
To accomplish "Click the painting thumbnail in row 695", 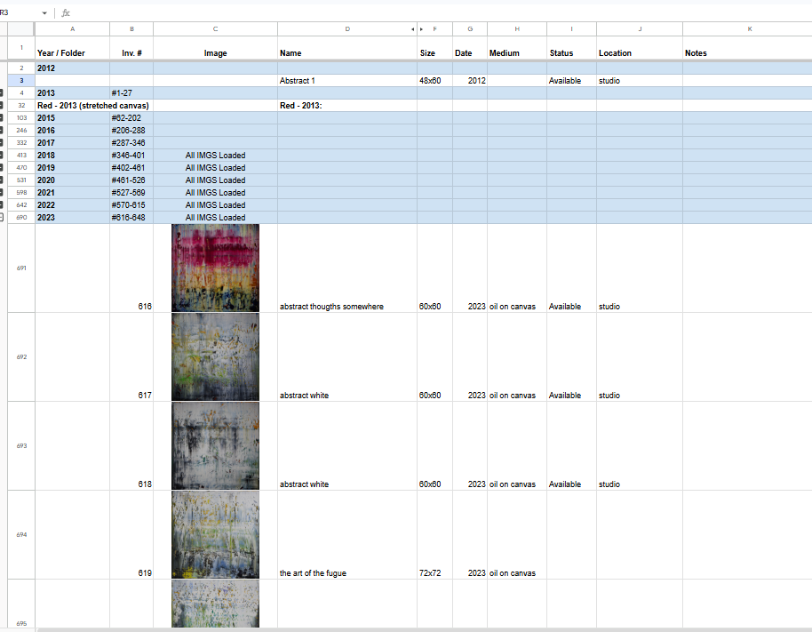I will [215, 604].
